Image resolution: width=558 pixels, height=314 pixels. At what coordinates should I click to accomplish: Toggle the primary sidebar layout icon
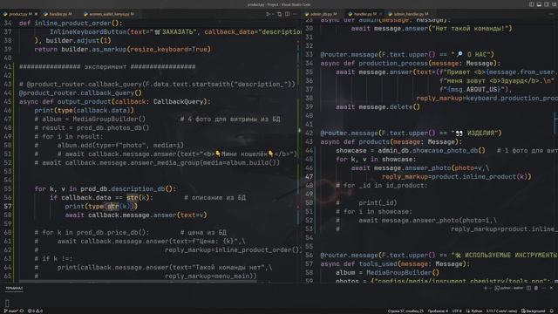[531, 4]
